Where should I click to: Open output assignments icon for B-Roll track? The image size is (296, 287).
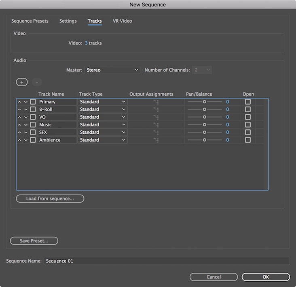coord(156,109)
